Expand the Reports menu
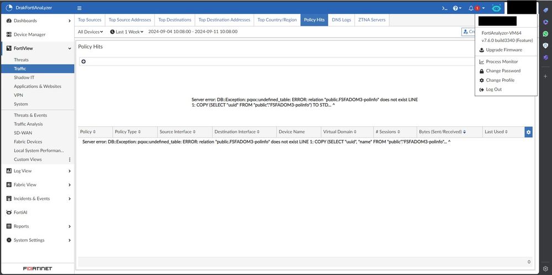 click(x=38, y=226)
